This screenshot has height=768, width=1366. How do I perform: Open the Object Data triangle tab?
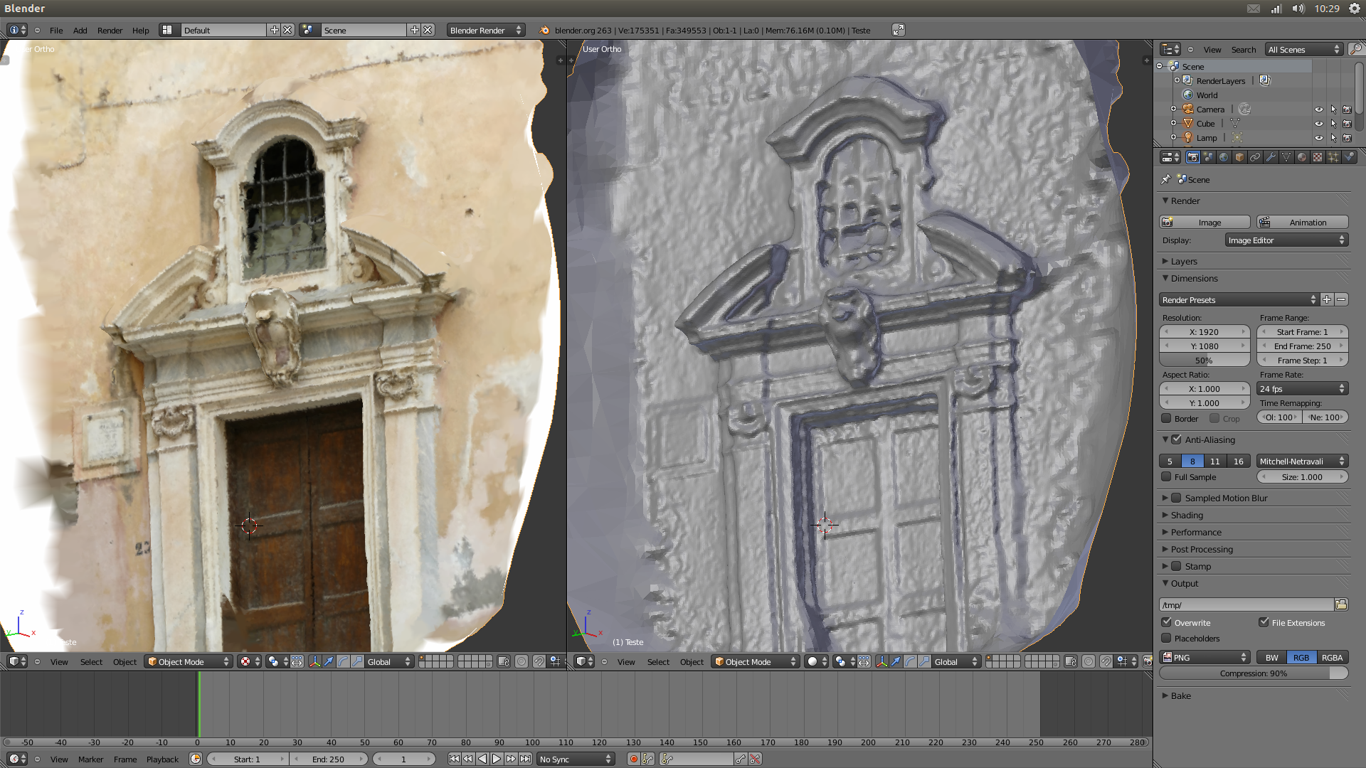click(1286, 157)
